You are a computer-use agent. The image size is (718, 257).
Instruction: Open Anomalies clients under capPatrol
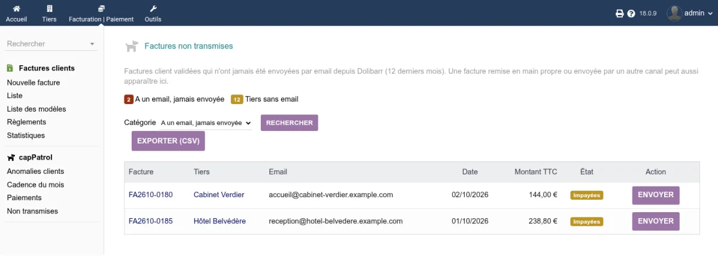[x=35, y=172]
